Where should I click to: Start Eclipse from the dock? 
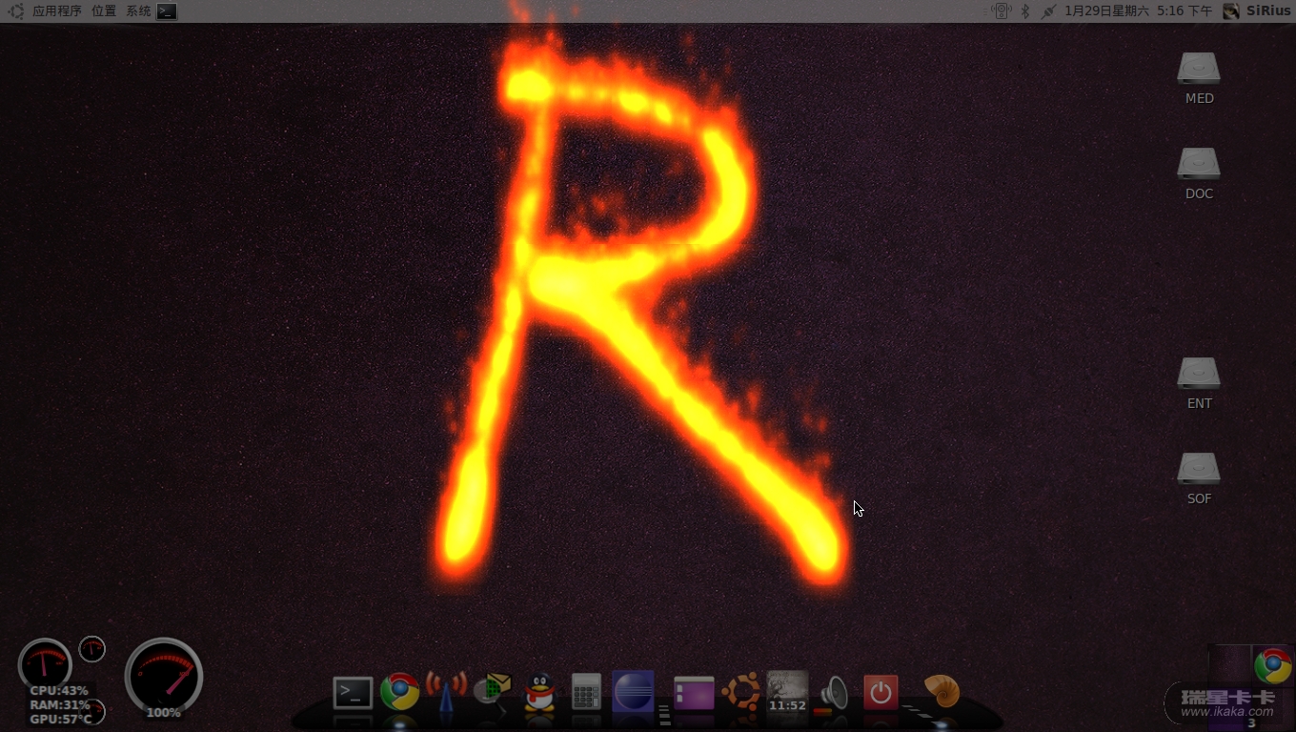pyautogui.click(x=634, y=692)
